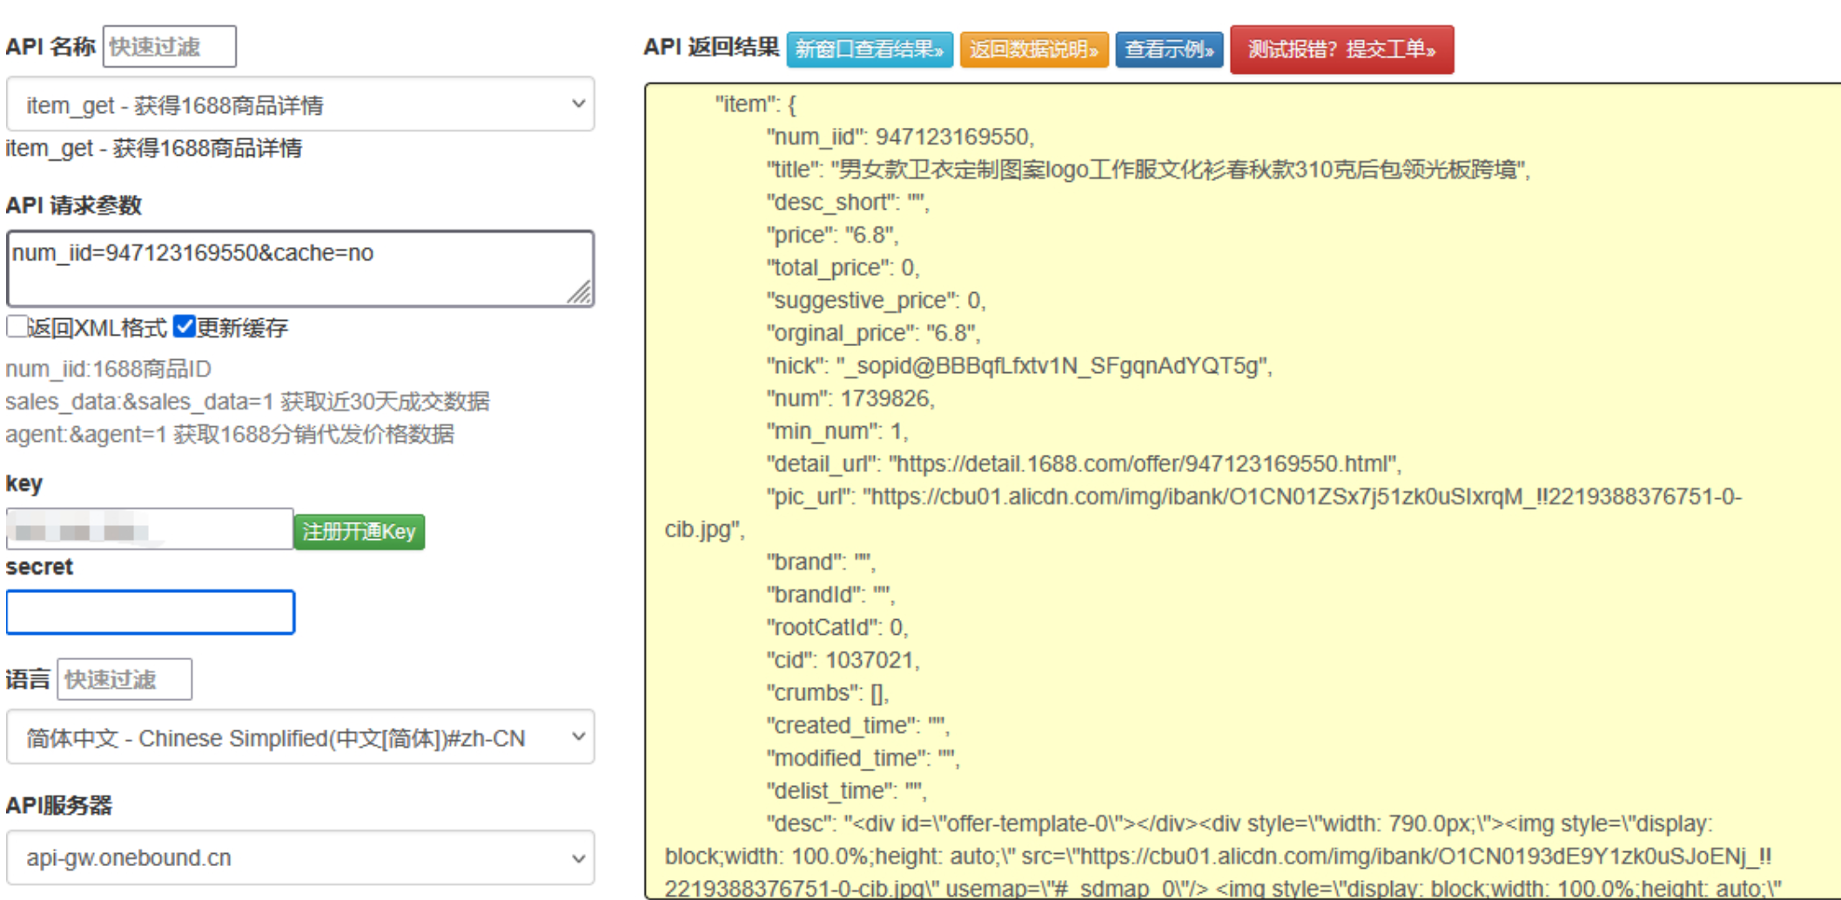Viewport: 1841px width, 900px height.
Task: Click the "cid": 1037021 line
Action: tap(843, 660)
